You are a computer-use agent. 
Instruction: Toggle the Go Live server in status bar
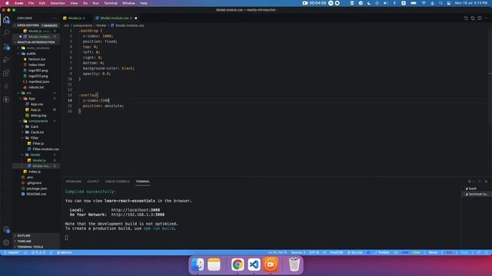click(355, 252)
